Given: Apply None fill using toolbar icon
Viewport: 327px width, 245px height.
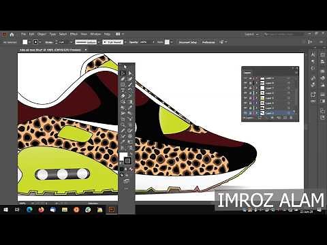Looking at the screenshot, I should pos(131,169).
